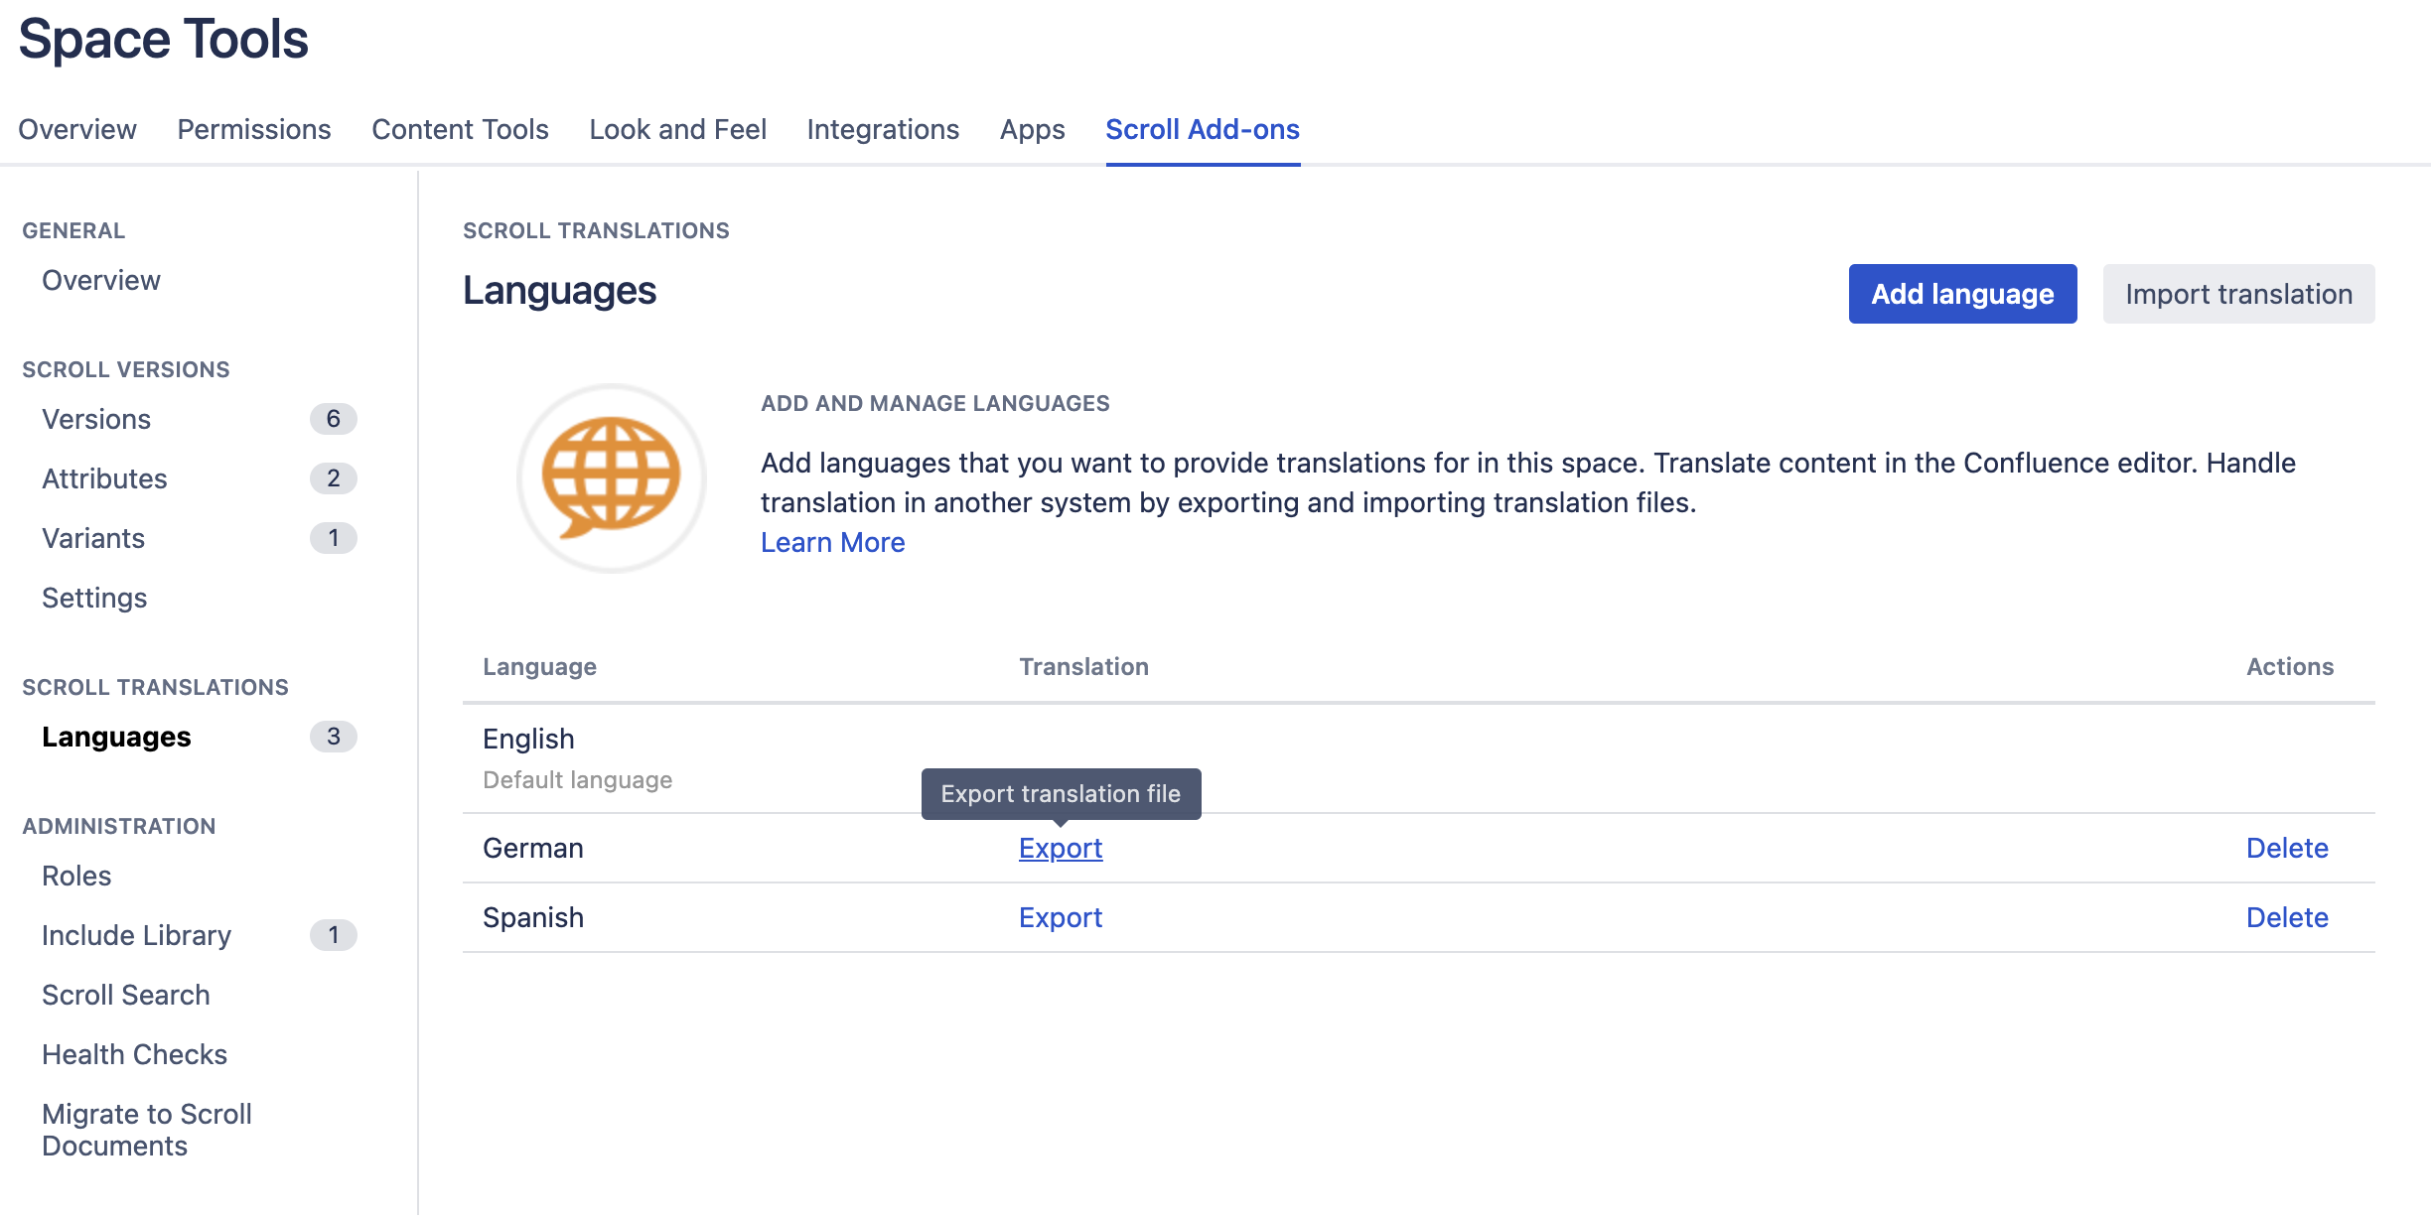Click the Import translation button
Image resolution: width=2431 pixels, height=1221 pixels.
click(x=2237, y=294)
